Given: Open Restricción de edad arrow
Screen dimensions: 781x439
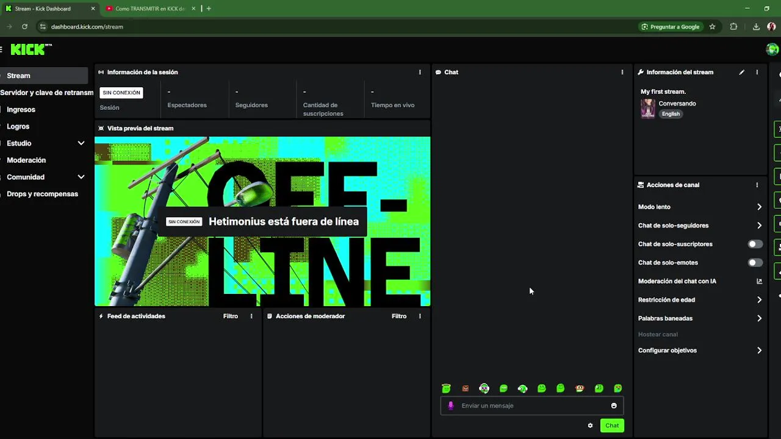Looking at the screenshot, I should coord(759,300).
